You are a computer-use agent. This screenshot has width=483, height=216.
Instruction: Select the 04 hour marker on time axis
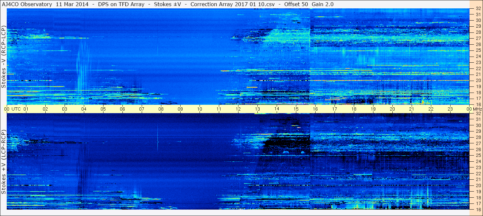[x=84, y=109]
